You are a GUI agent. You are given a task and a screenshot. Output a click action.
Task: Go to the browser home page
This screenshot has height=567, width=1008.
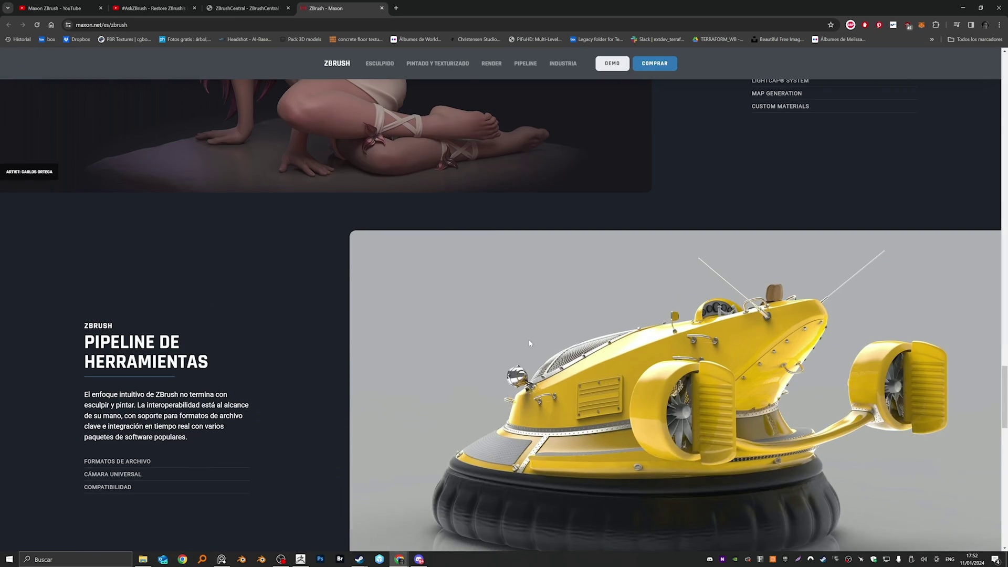click(x=51, y=25)
